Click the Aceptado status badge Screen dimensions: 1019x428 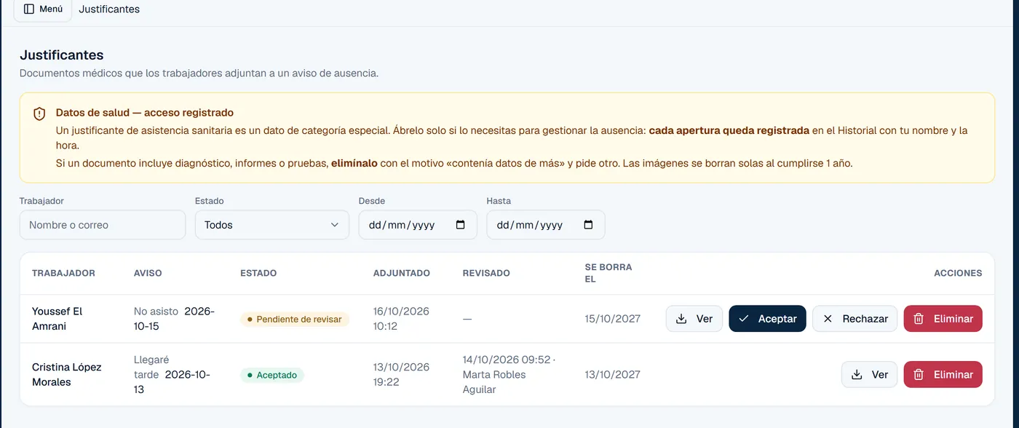coord(272,375)
